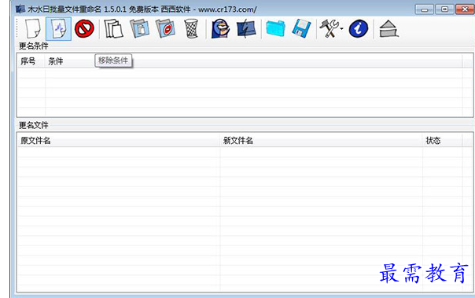Click the wire trash bin icon
The width and height of the screenshot is (475, 298).
[x=191, y=29]
